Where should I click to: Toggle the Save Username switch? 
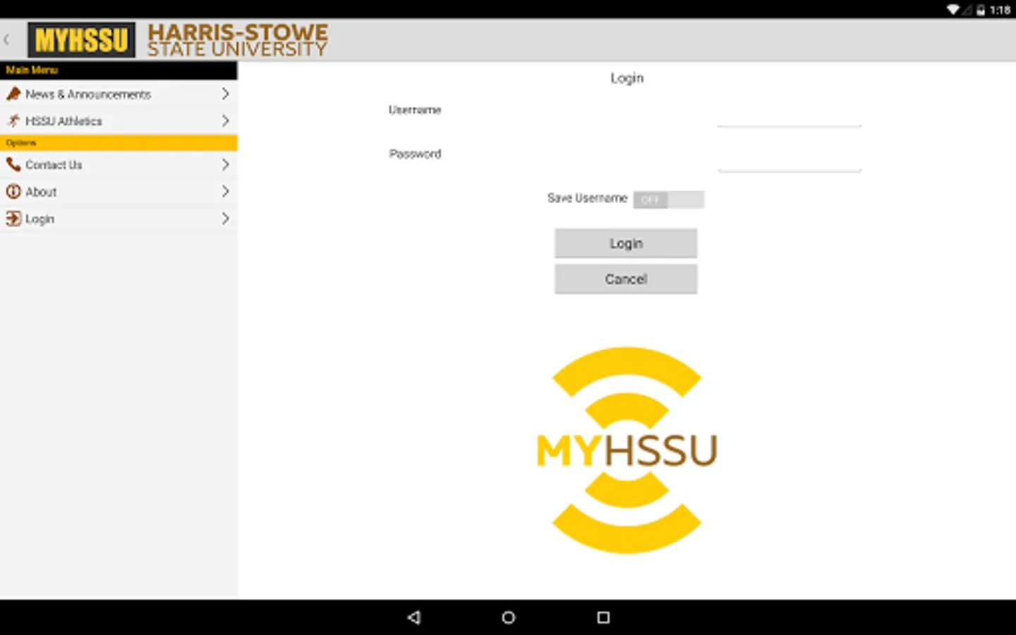pyautogui.click(x=668, y=200)
